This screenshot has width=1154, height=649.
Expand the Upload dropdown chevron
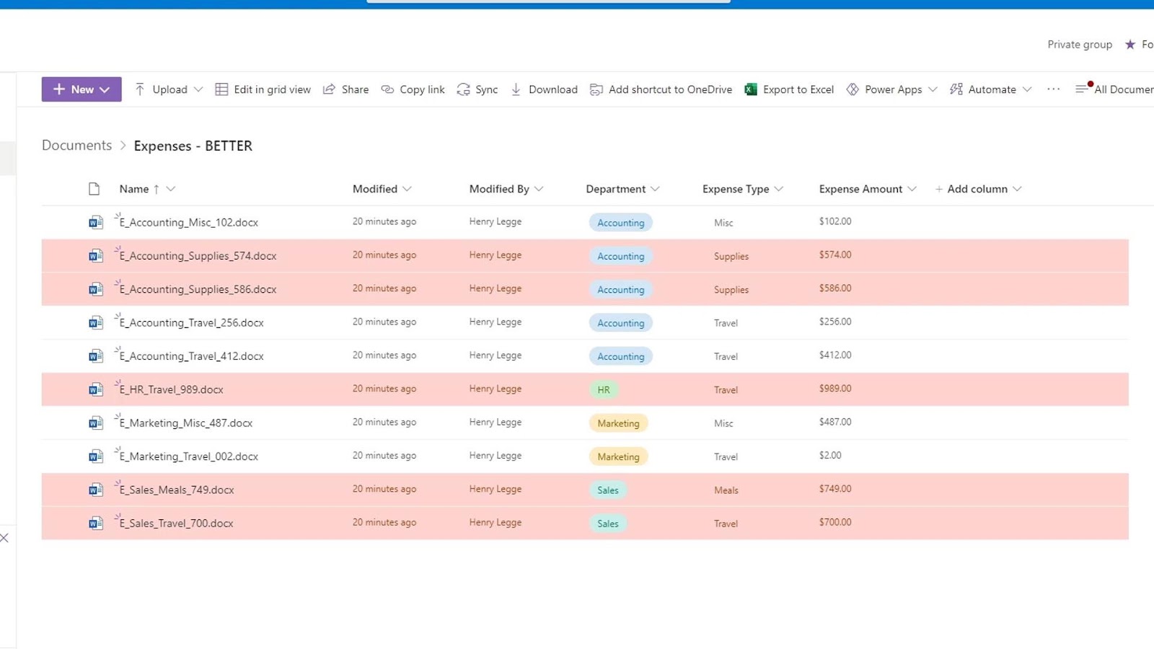pos(198,89)
